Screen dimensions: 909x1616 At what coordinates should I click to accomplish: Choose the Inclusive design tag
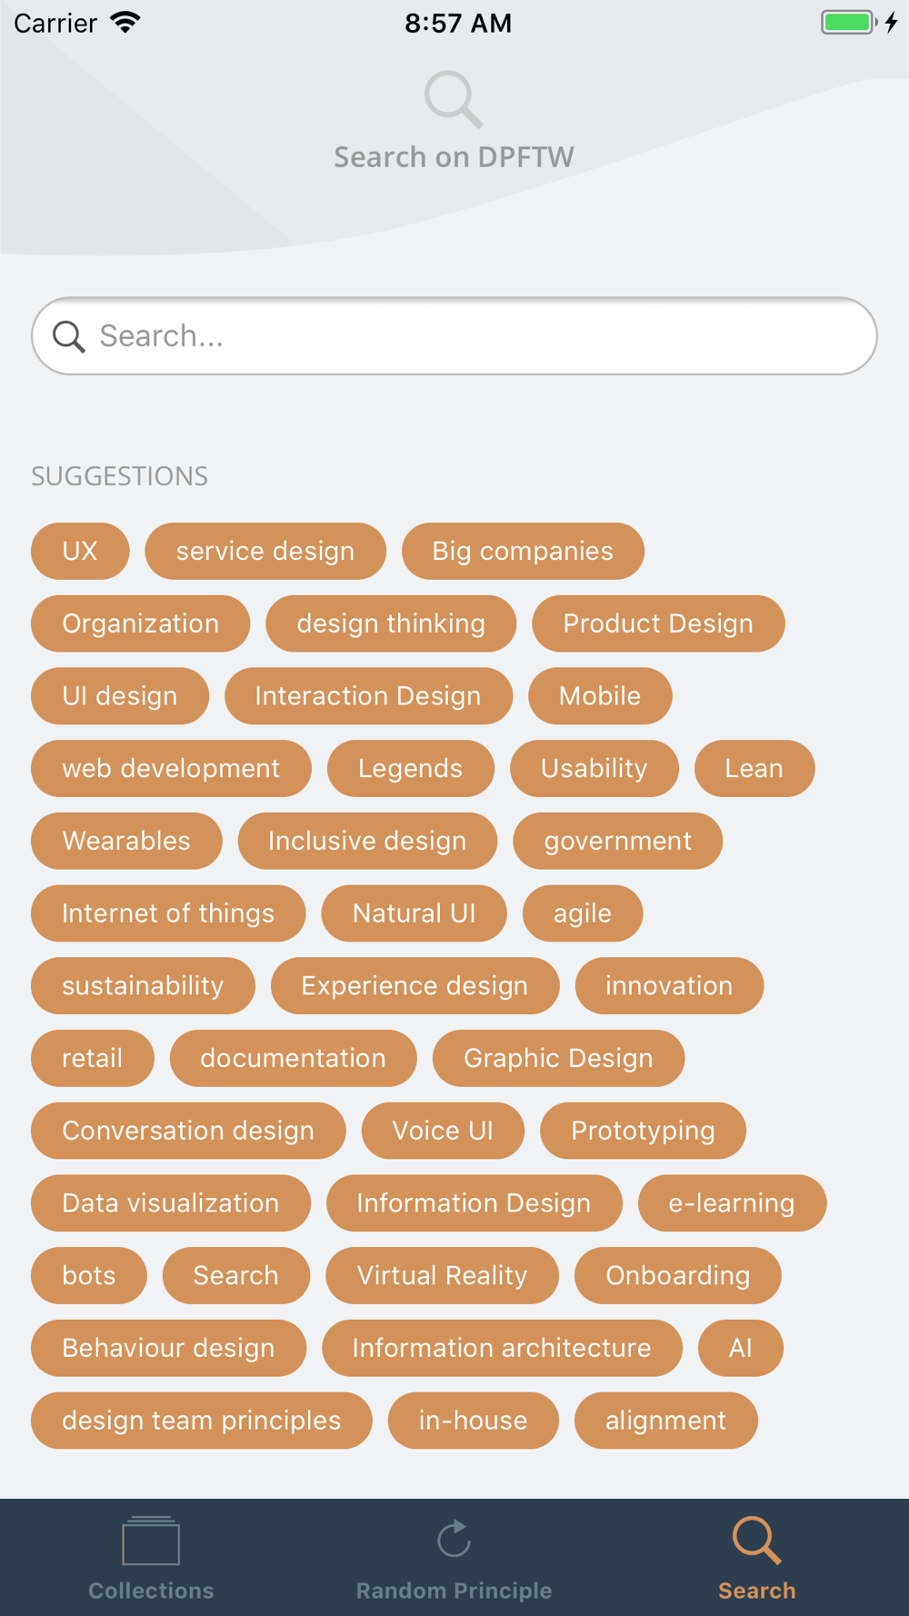point(367,841)
